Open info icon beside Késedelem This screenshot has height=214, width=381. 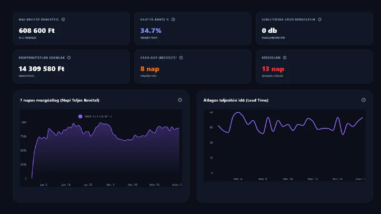click(x=284, y=58)
